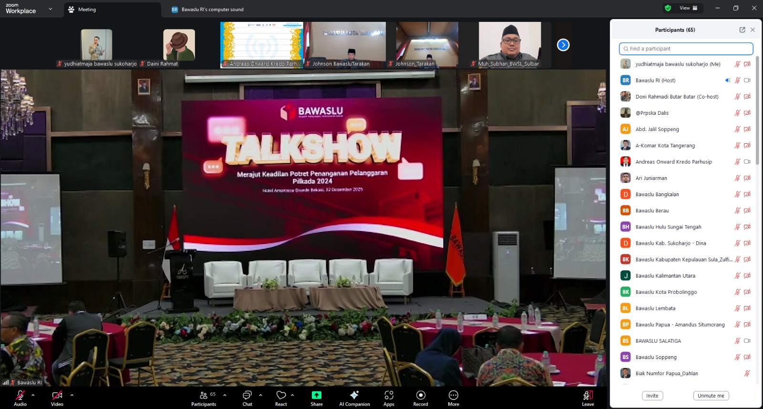The height and width of the screenshot is (409, 763).
Task: Leave the meeting
Action: click(x=588, y=398)
